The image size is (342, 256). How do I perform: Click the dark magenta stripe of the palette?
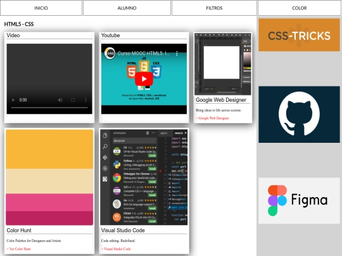click(49, 218)
